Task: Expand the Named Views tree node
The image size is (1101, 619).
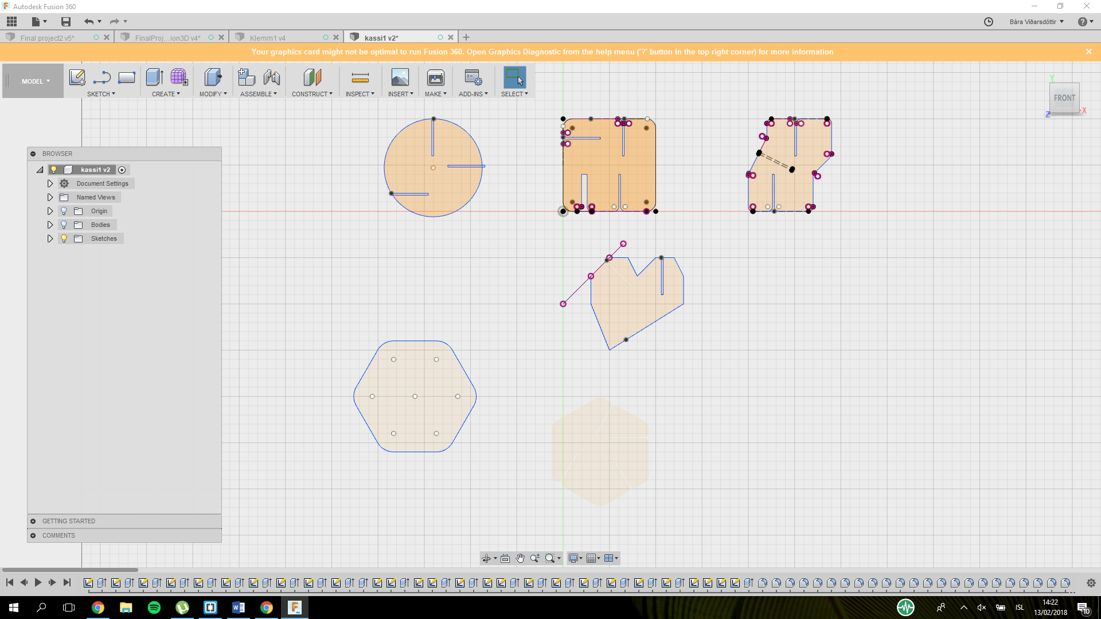Action: pos(50,197)
